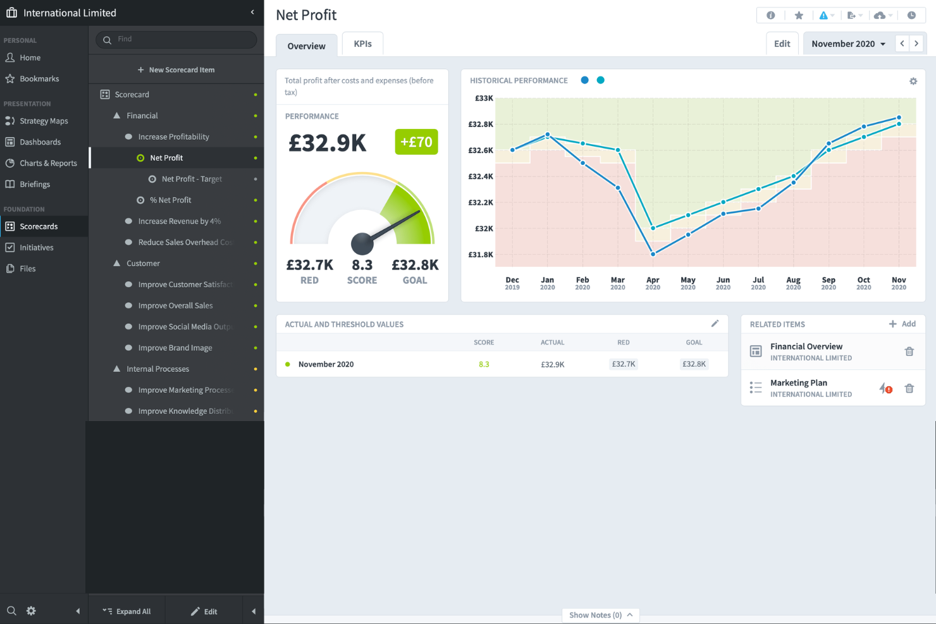Delete the Marketing Plan related item
936x624 pixels.
(x=909, y=388)
